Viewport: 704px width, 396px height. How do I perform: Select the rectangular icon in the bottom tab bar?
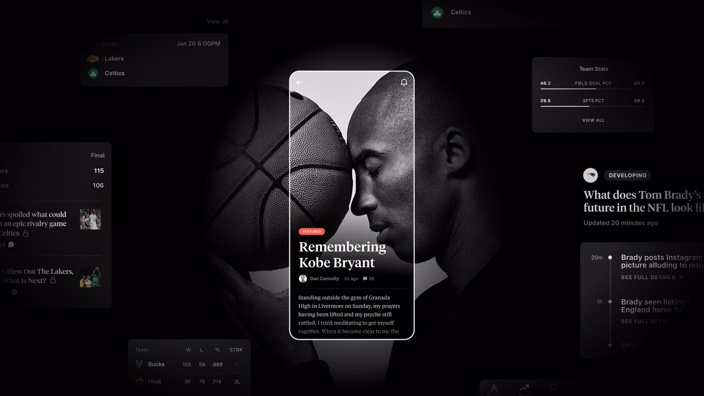pyautogui.click(x=554, y=388)
